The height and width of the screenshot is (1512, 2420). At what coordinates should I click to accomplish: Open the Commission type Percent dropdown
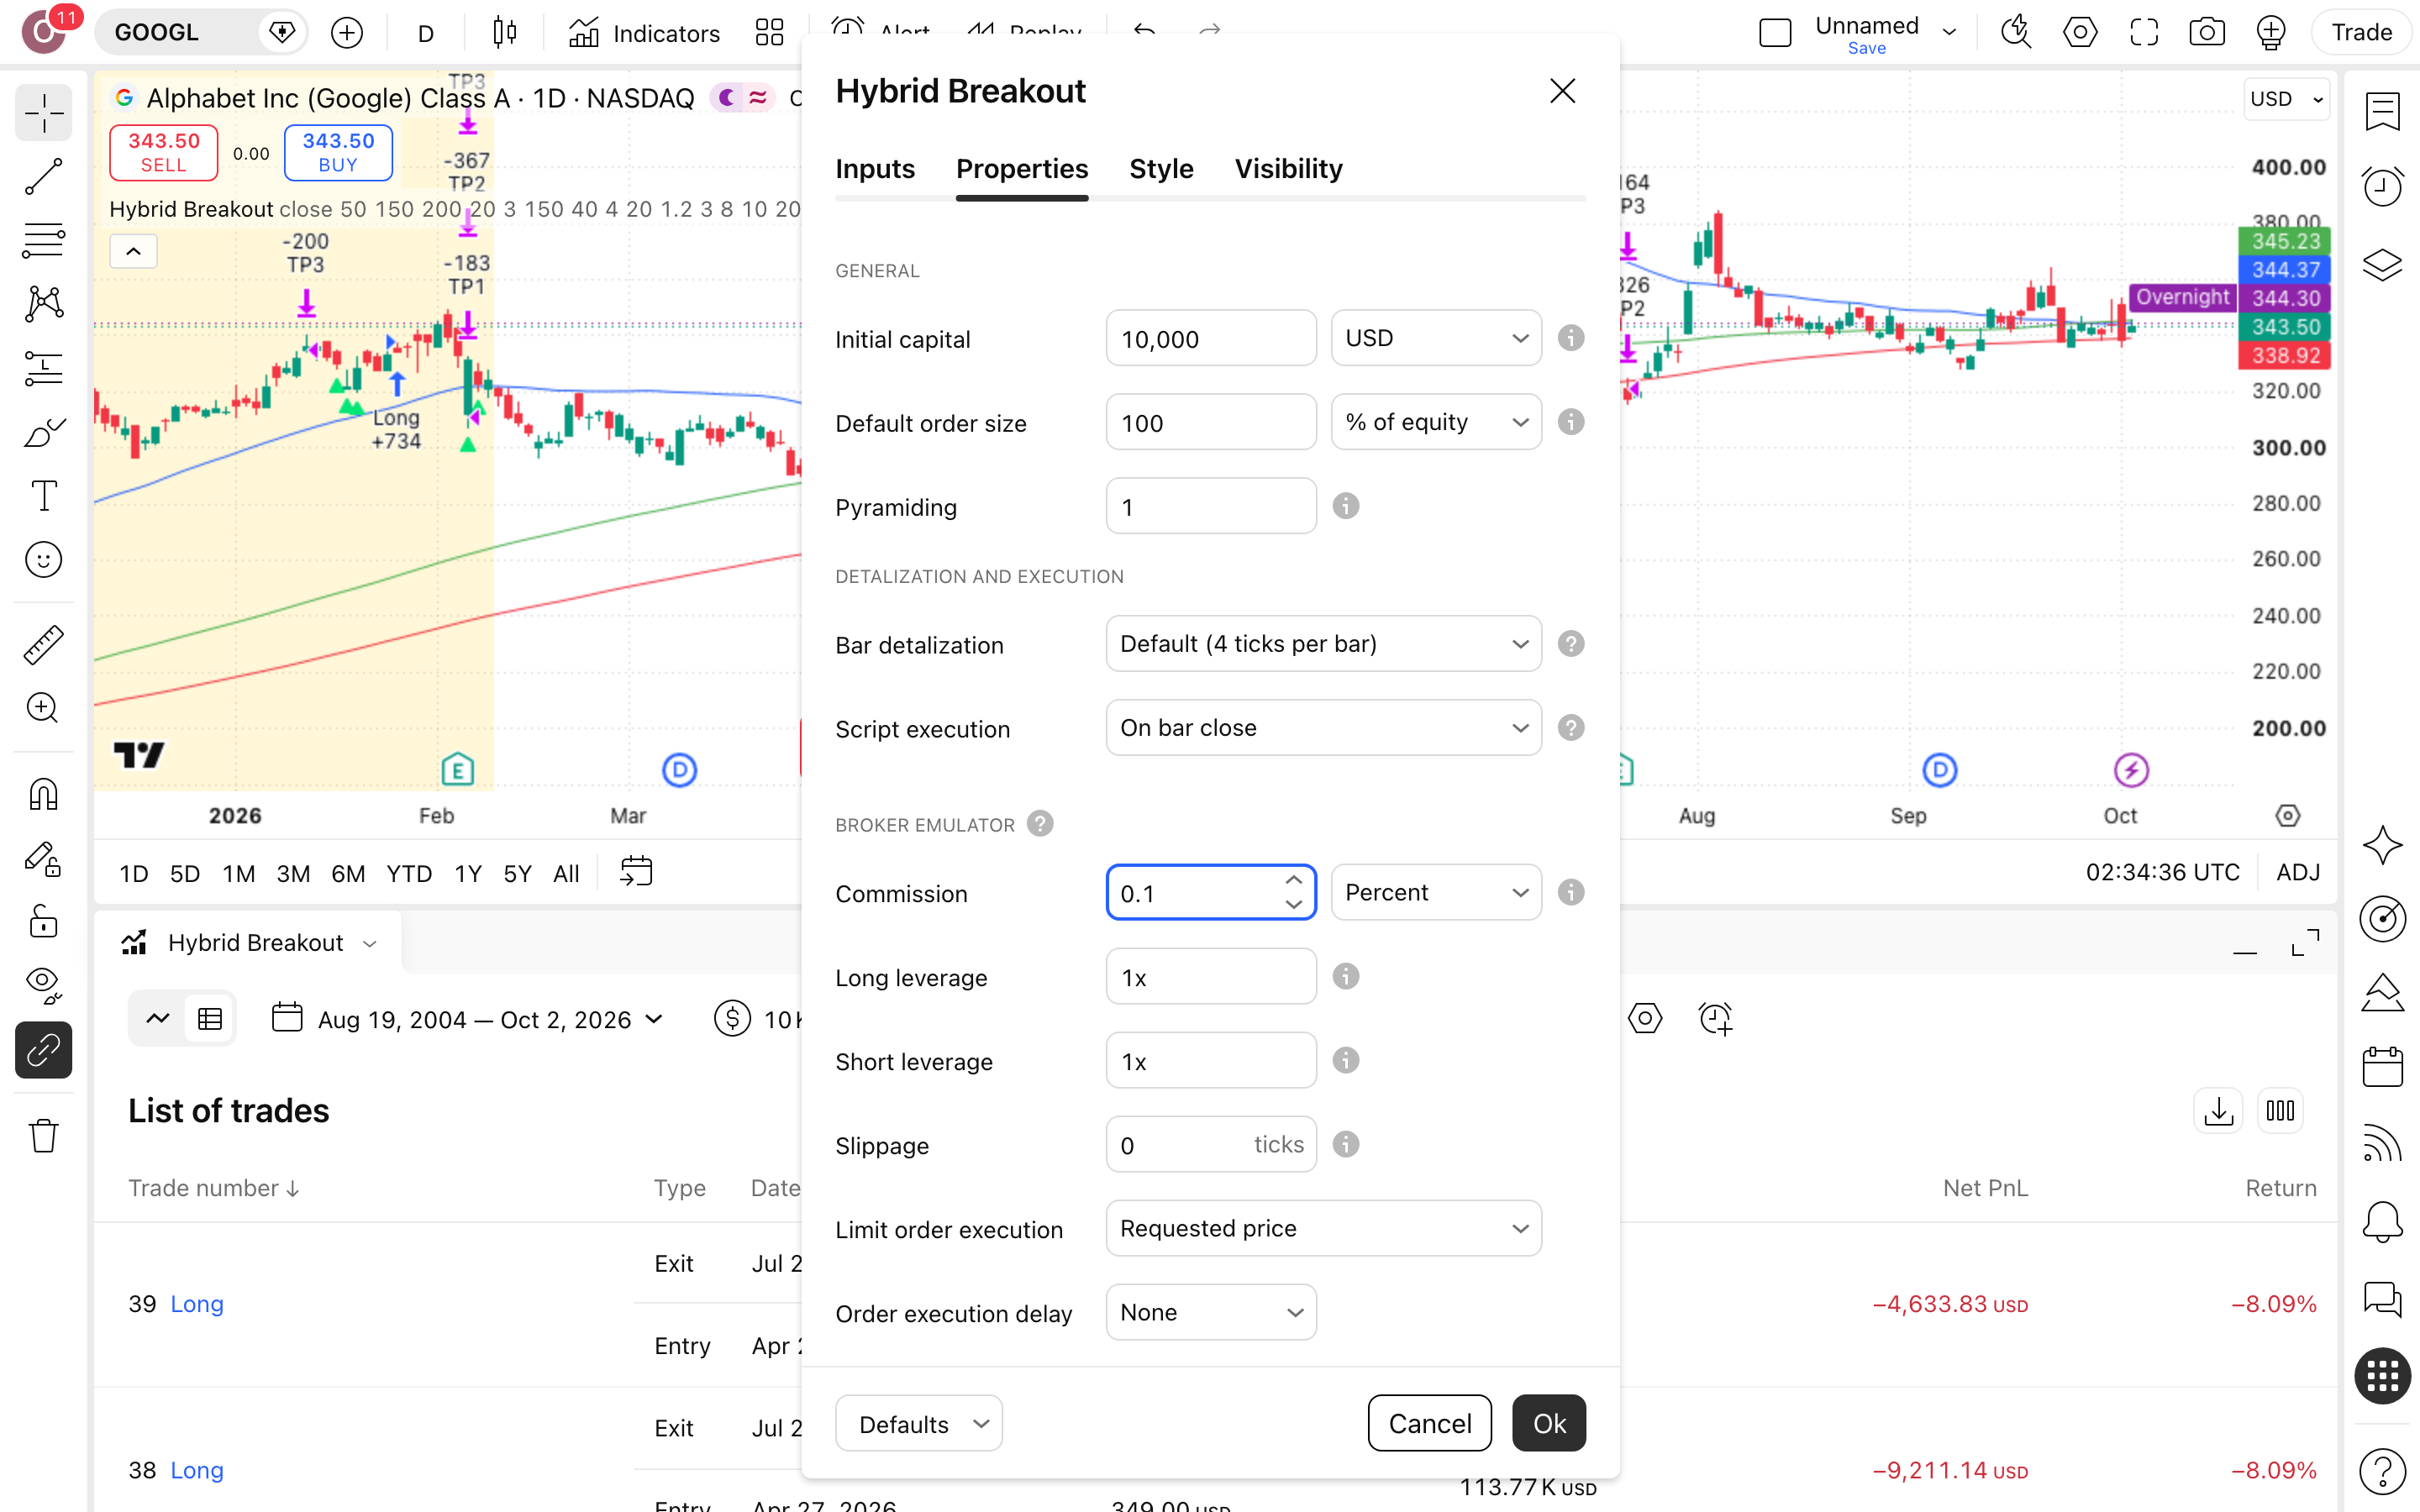pos(1436,892)
